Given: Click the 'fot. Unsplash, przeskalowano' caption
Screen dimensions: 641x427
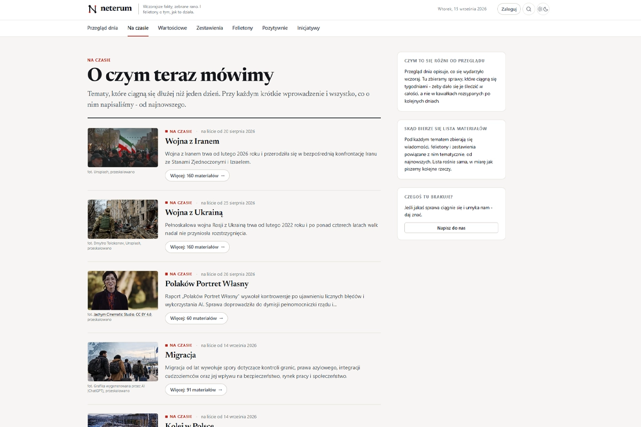Looking at the screenshot, I should (x=111, y=172).
